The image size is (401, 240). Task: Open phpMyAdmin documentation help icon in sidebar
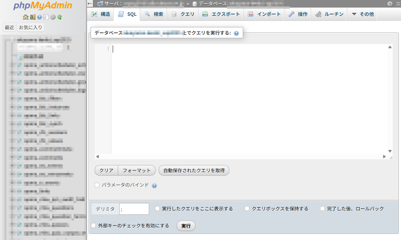click(x=39, y=17)
